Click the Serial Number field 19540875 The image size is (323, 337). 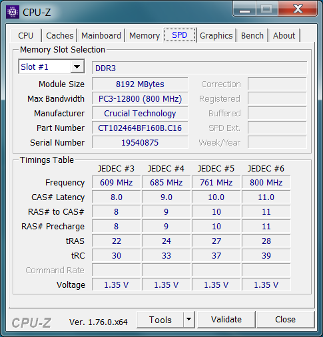[x=140, y=142]
